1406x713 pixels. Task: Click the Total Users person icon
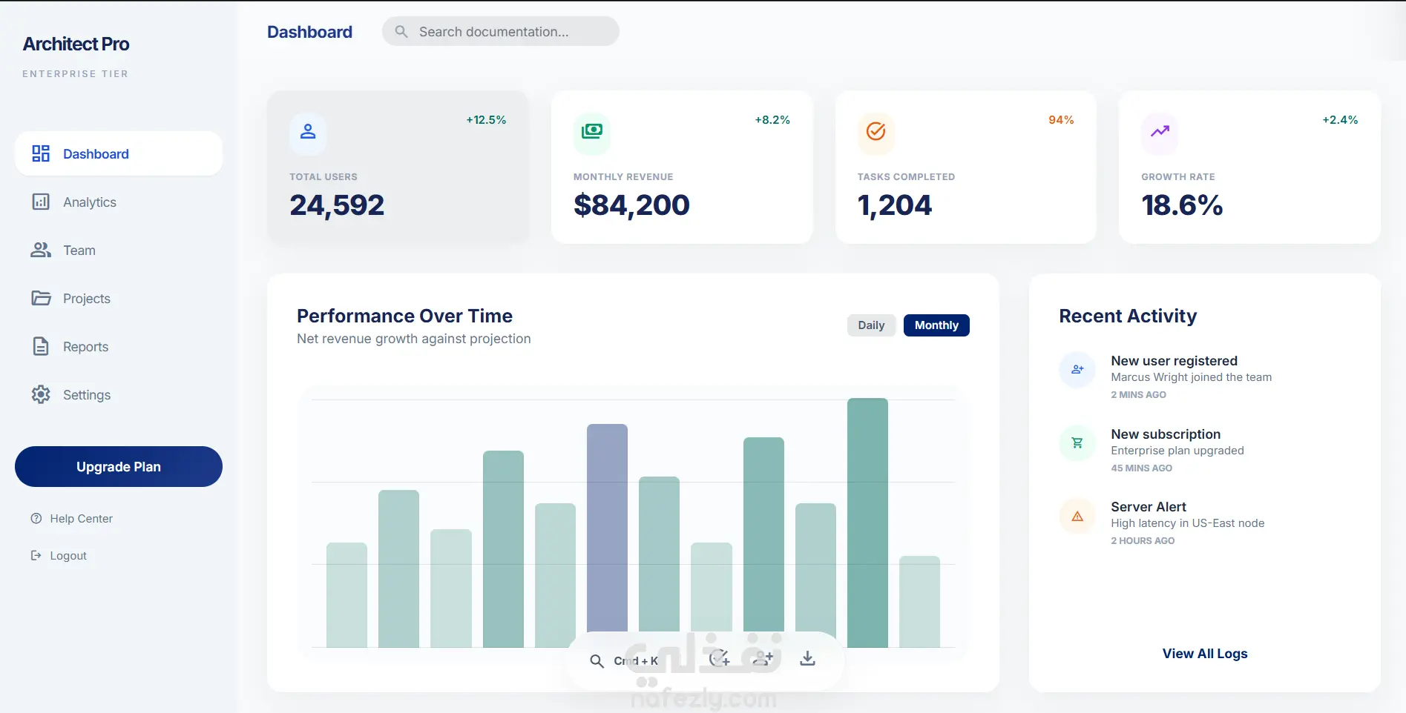coord(308,133)
